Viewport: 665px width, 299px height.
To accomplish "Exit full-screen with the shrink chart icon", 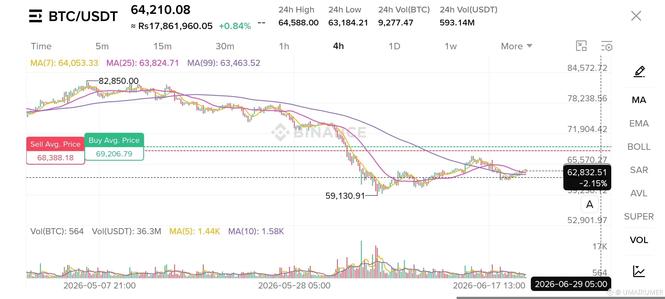I will (x=581, y=46).
